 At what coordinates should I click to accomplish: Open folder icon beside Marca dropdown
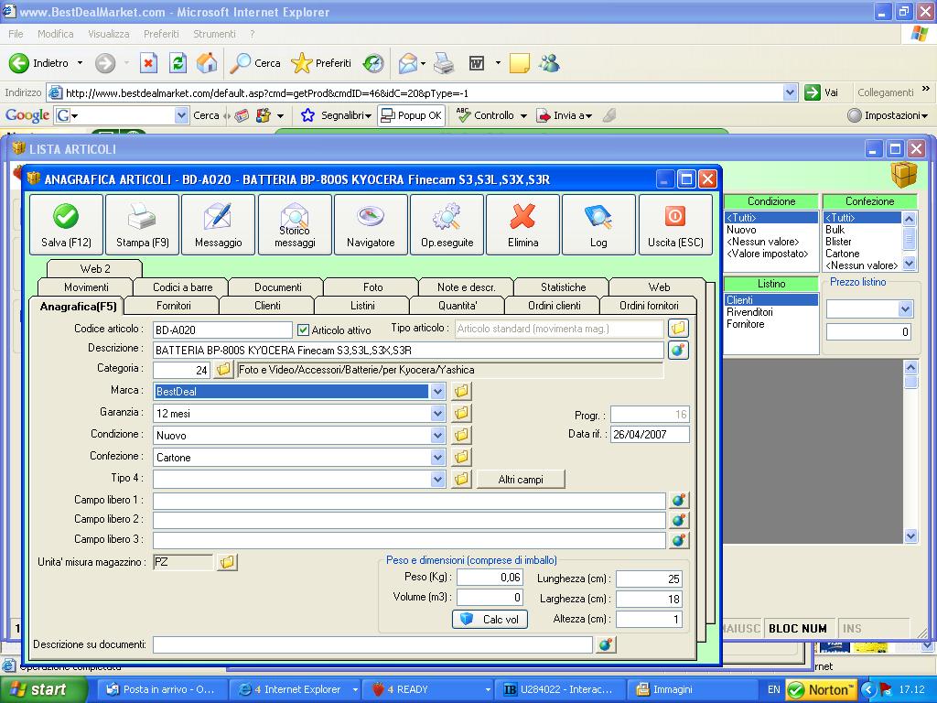click(461, 392)
